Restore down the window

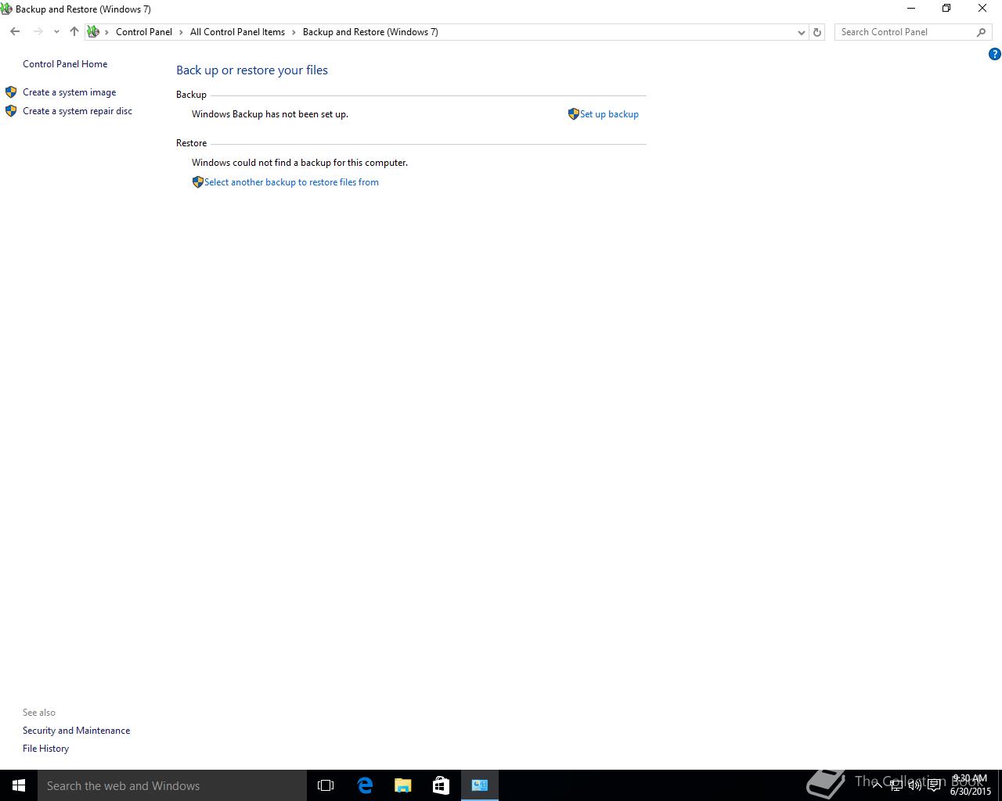coord(946,9)
